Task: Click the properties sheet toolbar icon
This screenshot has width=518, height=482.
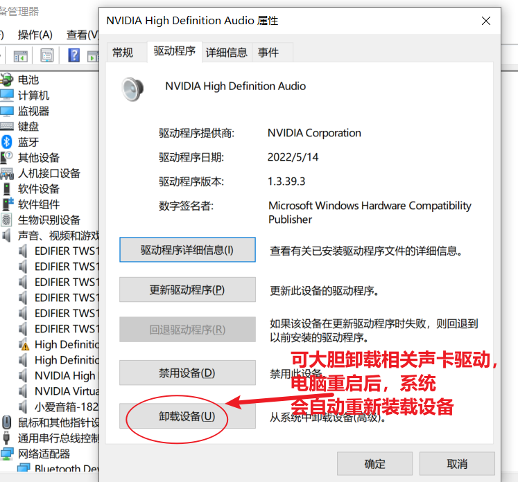Action: pyautogui.click(x=47, y=55)
